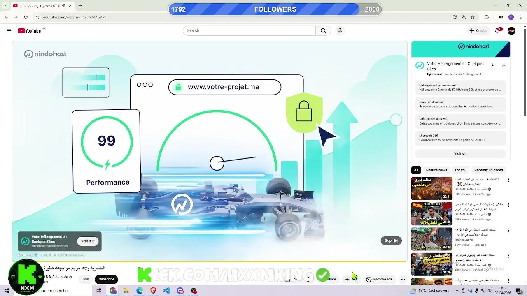Show hidden system tray icons
527x296 pixels.
[x=457, y=291]
